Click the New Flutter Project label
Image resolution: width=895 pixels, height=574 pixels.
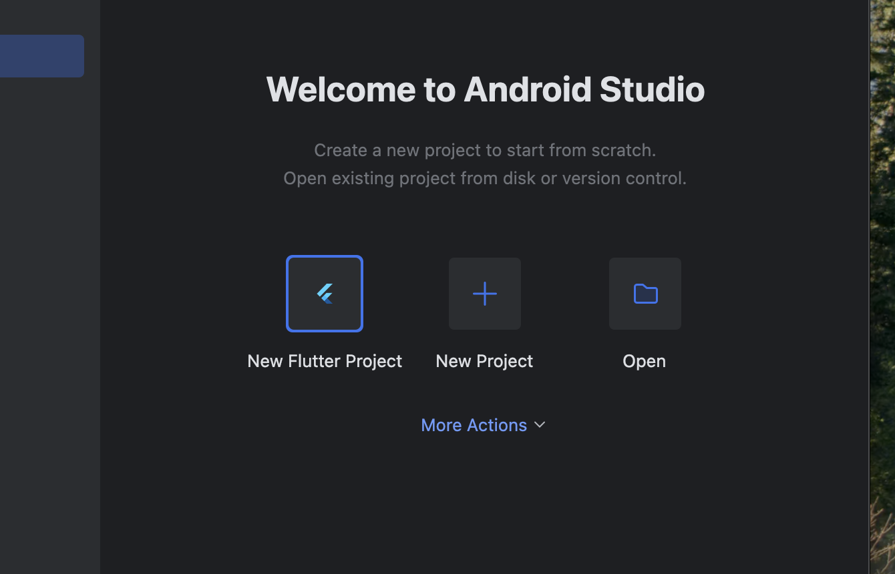point(325,361)
